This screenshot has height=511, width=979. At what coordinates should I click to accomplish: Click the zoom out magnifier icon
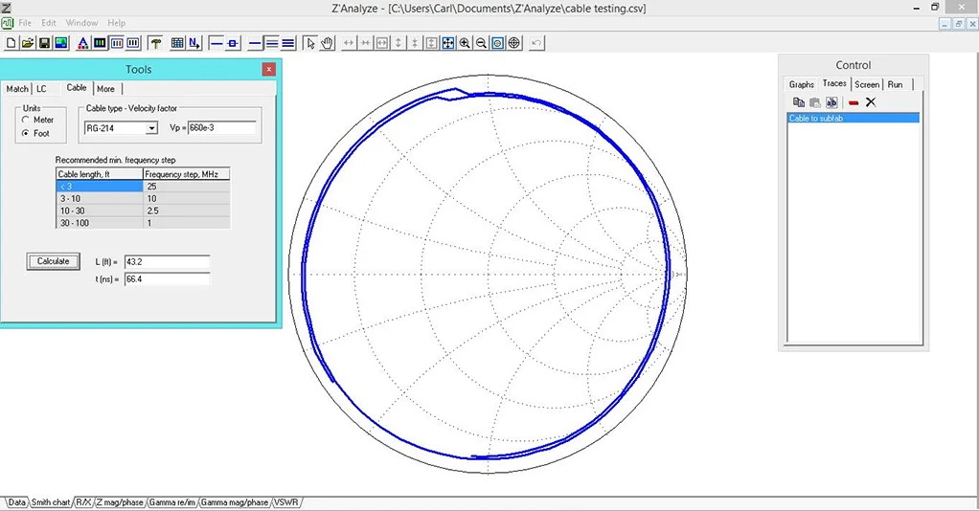click(482, 43)
